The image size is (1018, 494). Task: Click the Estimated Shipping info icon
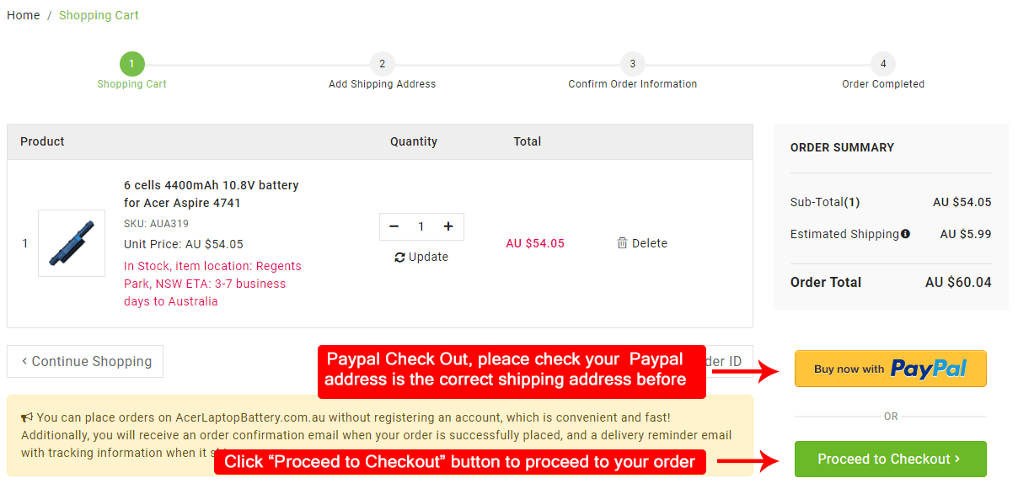pos(905,234)
